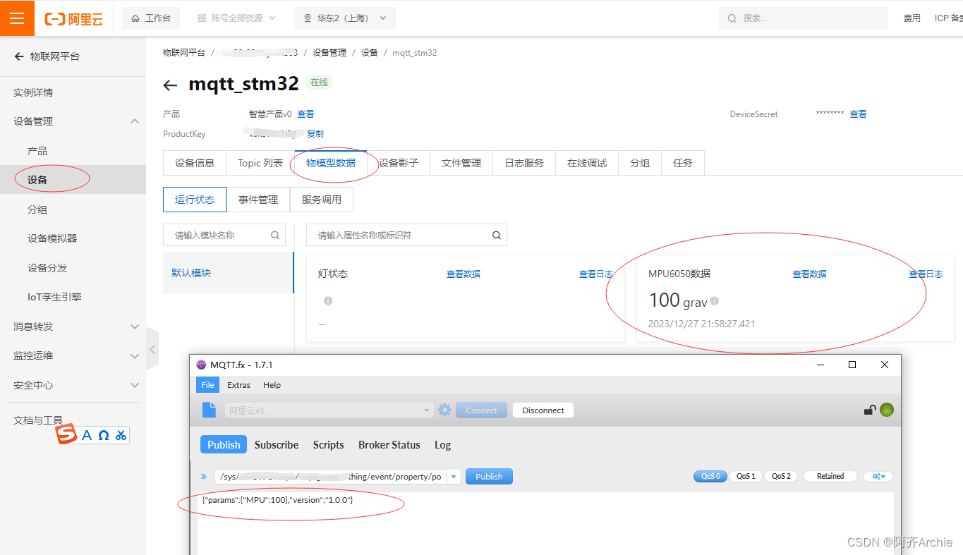Click 工作台 button in top bar
The image size is (963, 555).
tap(151, 18)
